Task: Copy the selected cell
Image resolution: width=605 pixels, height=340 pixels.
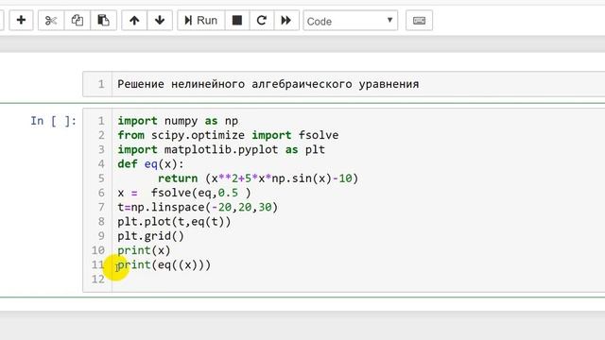Action: point(78,20)
